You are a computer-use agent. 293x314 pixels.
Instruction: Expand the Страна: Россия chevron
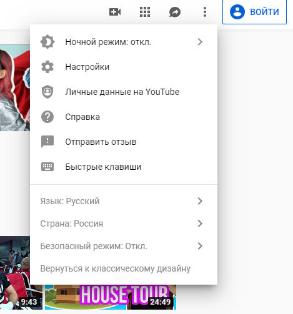coord(200,223)
